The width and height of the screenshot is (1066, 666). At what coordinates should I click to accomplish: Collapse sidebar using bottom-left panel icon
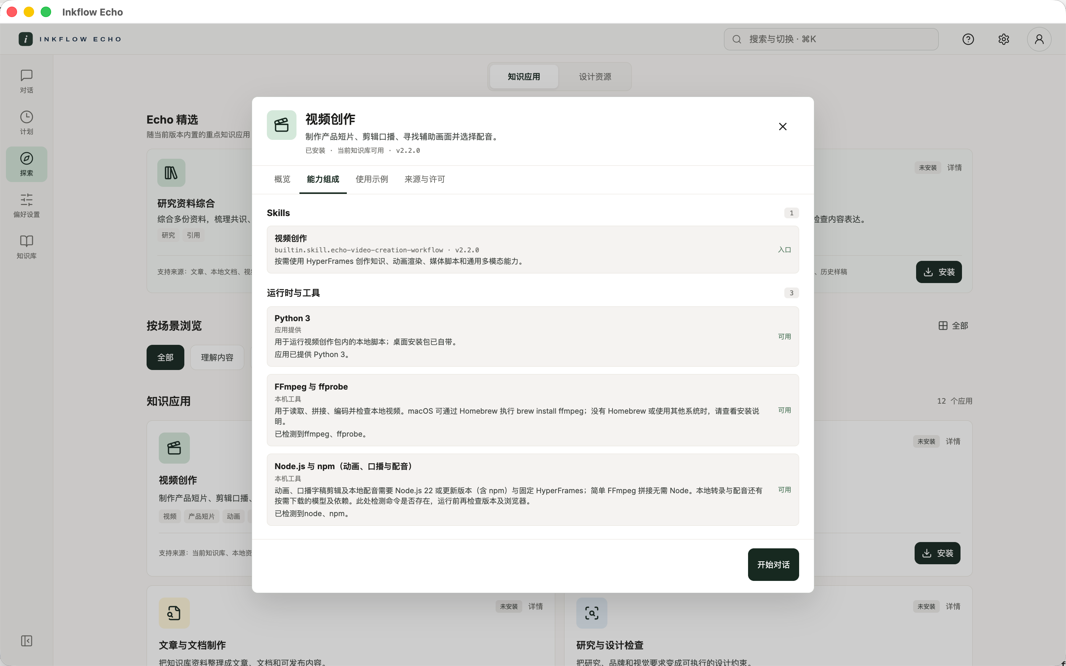26,640
